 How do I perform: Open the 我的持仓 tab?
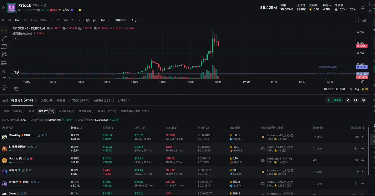(104, 100)
